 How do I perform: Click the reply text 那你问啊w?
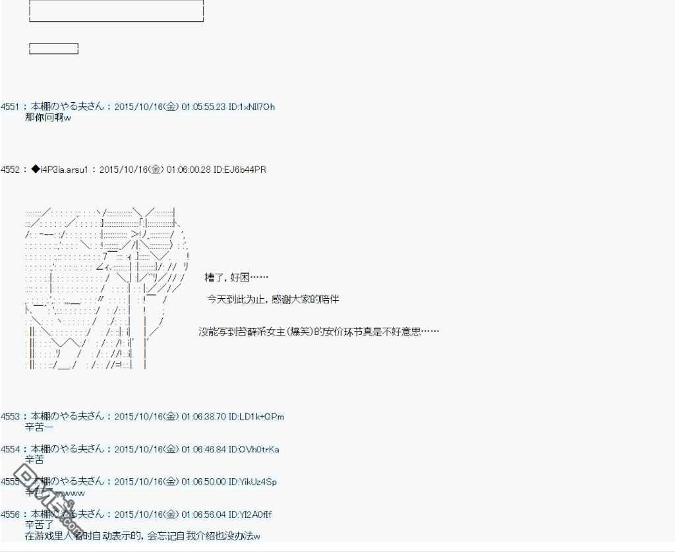click(47, 117)
